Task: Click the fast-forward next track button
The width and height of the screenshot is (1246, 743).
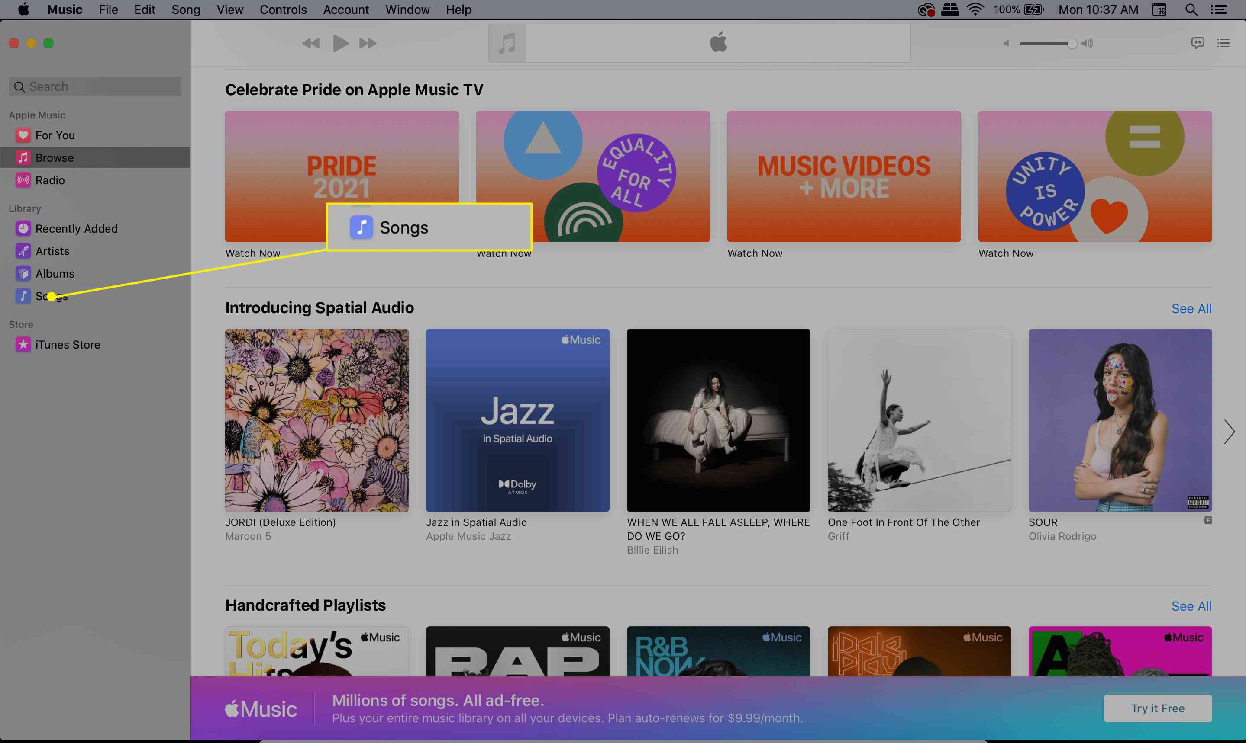Action: [x=368, y=44]
